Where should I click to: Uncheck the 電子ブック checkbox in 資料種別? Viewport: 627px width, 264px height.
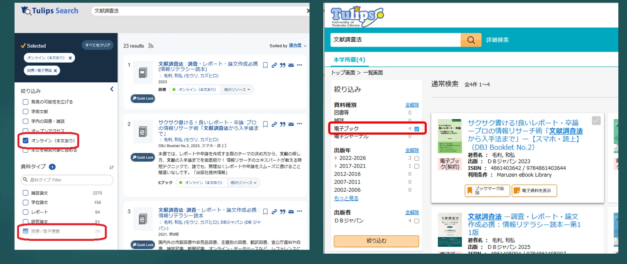[x=417, y=129]
